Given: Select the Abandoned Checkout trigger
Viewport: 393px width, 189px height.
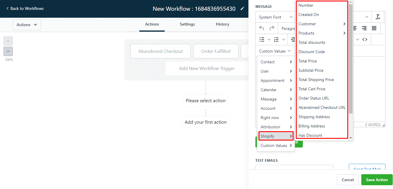Looking at the screenshot, I should 161,51.
